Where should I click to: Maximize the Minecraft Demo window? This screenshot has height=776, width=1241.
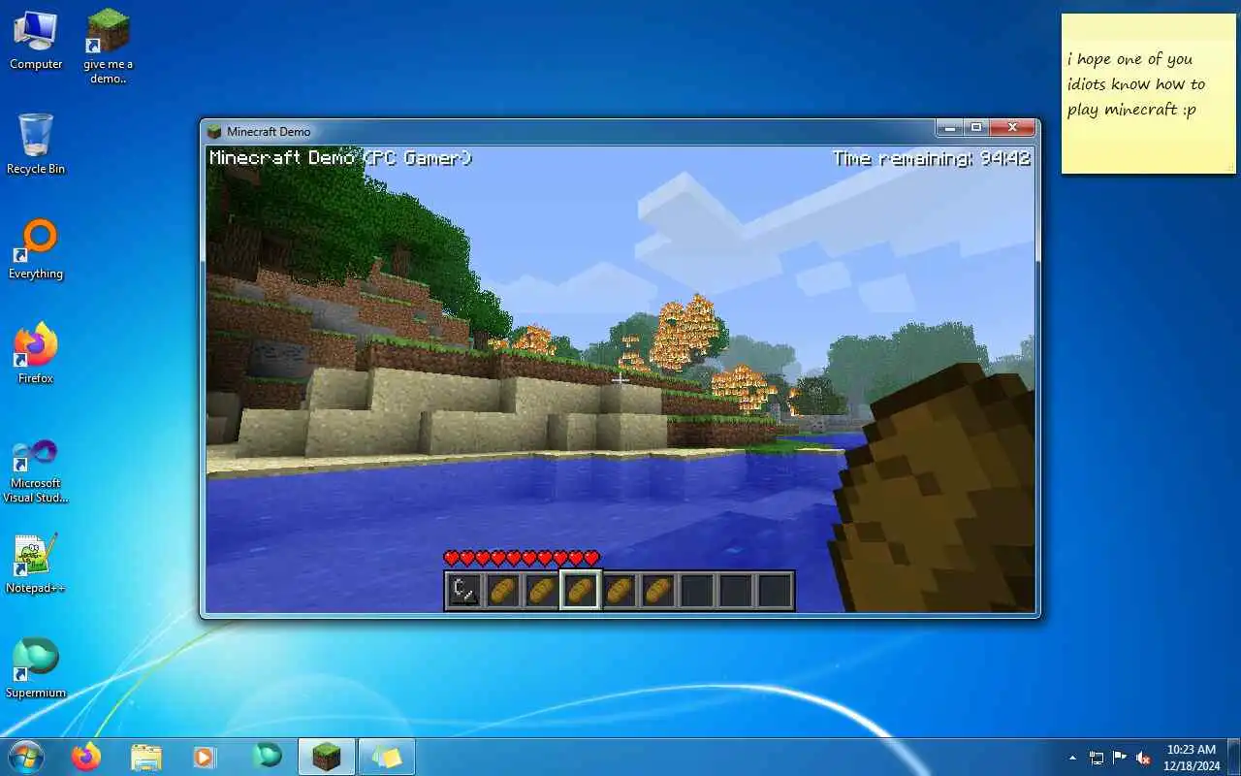(x=975, y=128)
